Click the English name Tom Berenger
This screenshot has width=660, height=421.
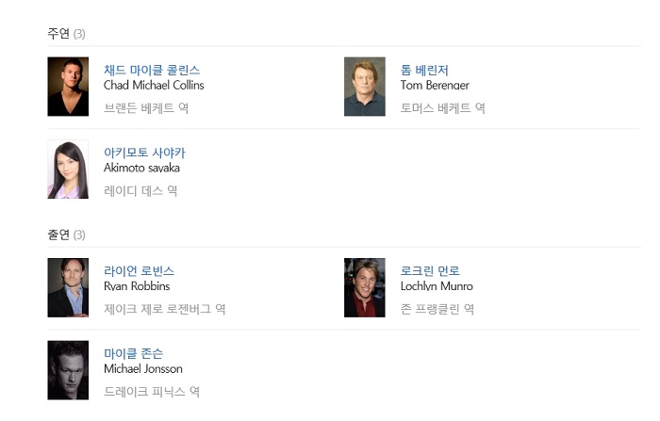tap(435, 86)
